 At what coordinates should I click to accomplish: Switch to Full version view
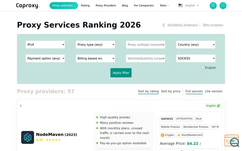click(x=194, y=91)
